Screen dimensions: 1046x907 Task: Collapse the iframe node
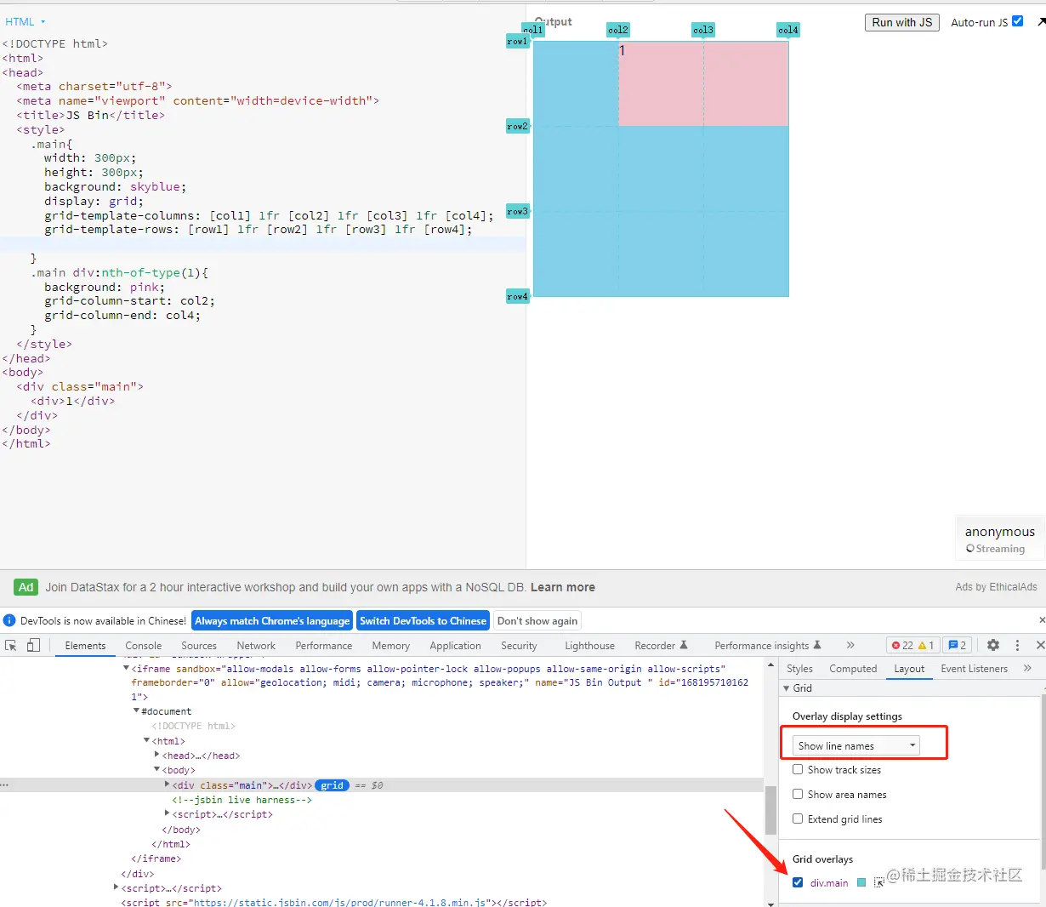click(x=127, y=669)
